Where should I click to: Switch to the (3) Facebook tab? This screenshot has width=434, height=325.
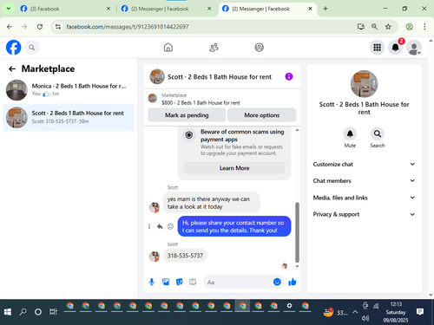(x=65, y=9)
